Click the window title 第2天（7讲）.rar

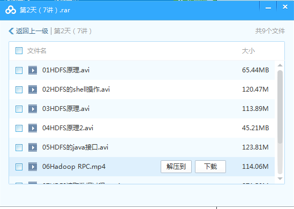coord(45,10)
